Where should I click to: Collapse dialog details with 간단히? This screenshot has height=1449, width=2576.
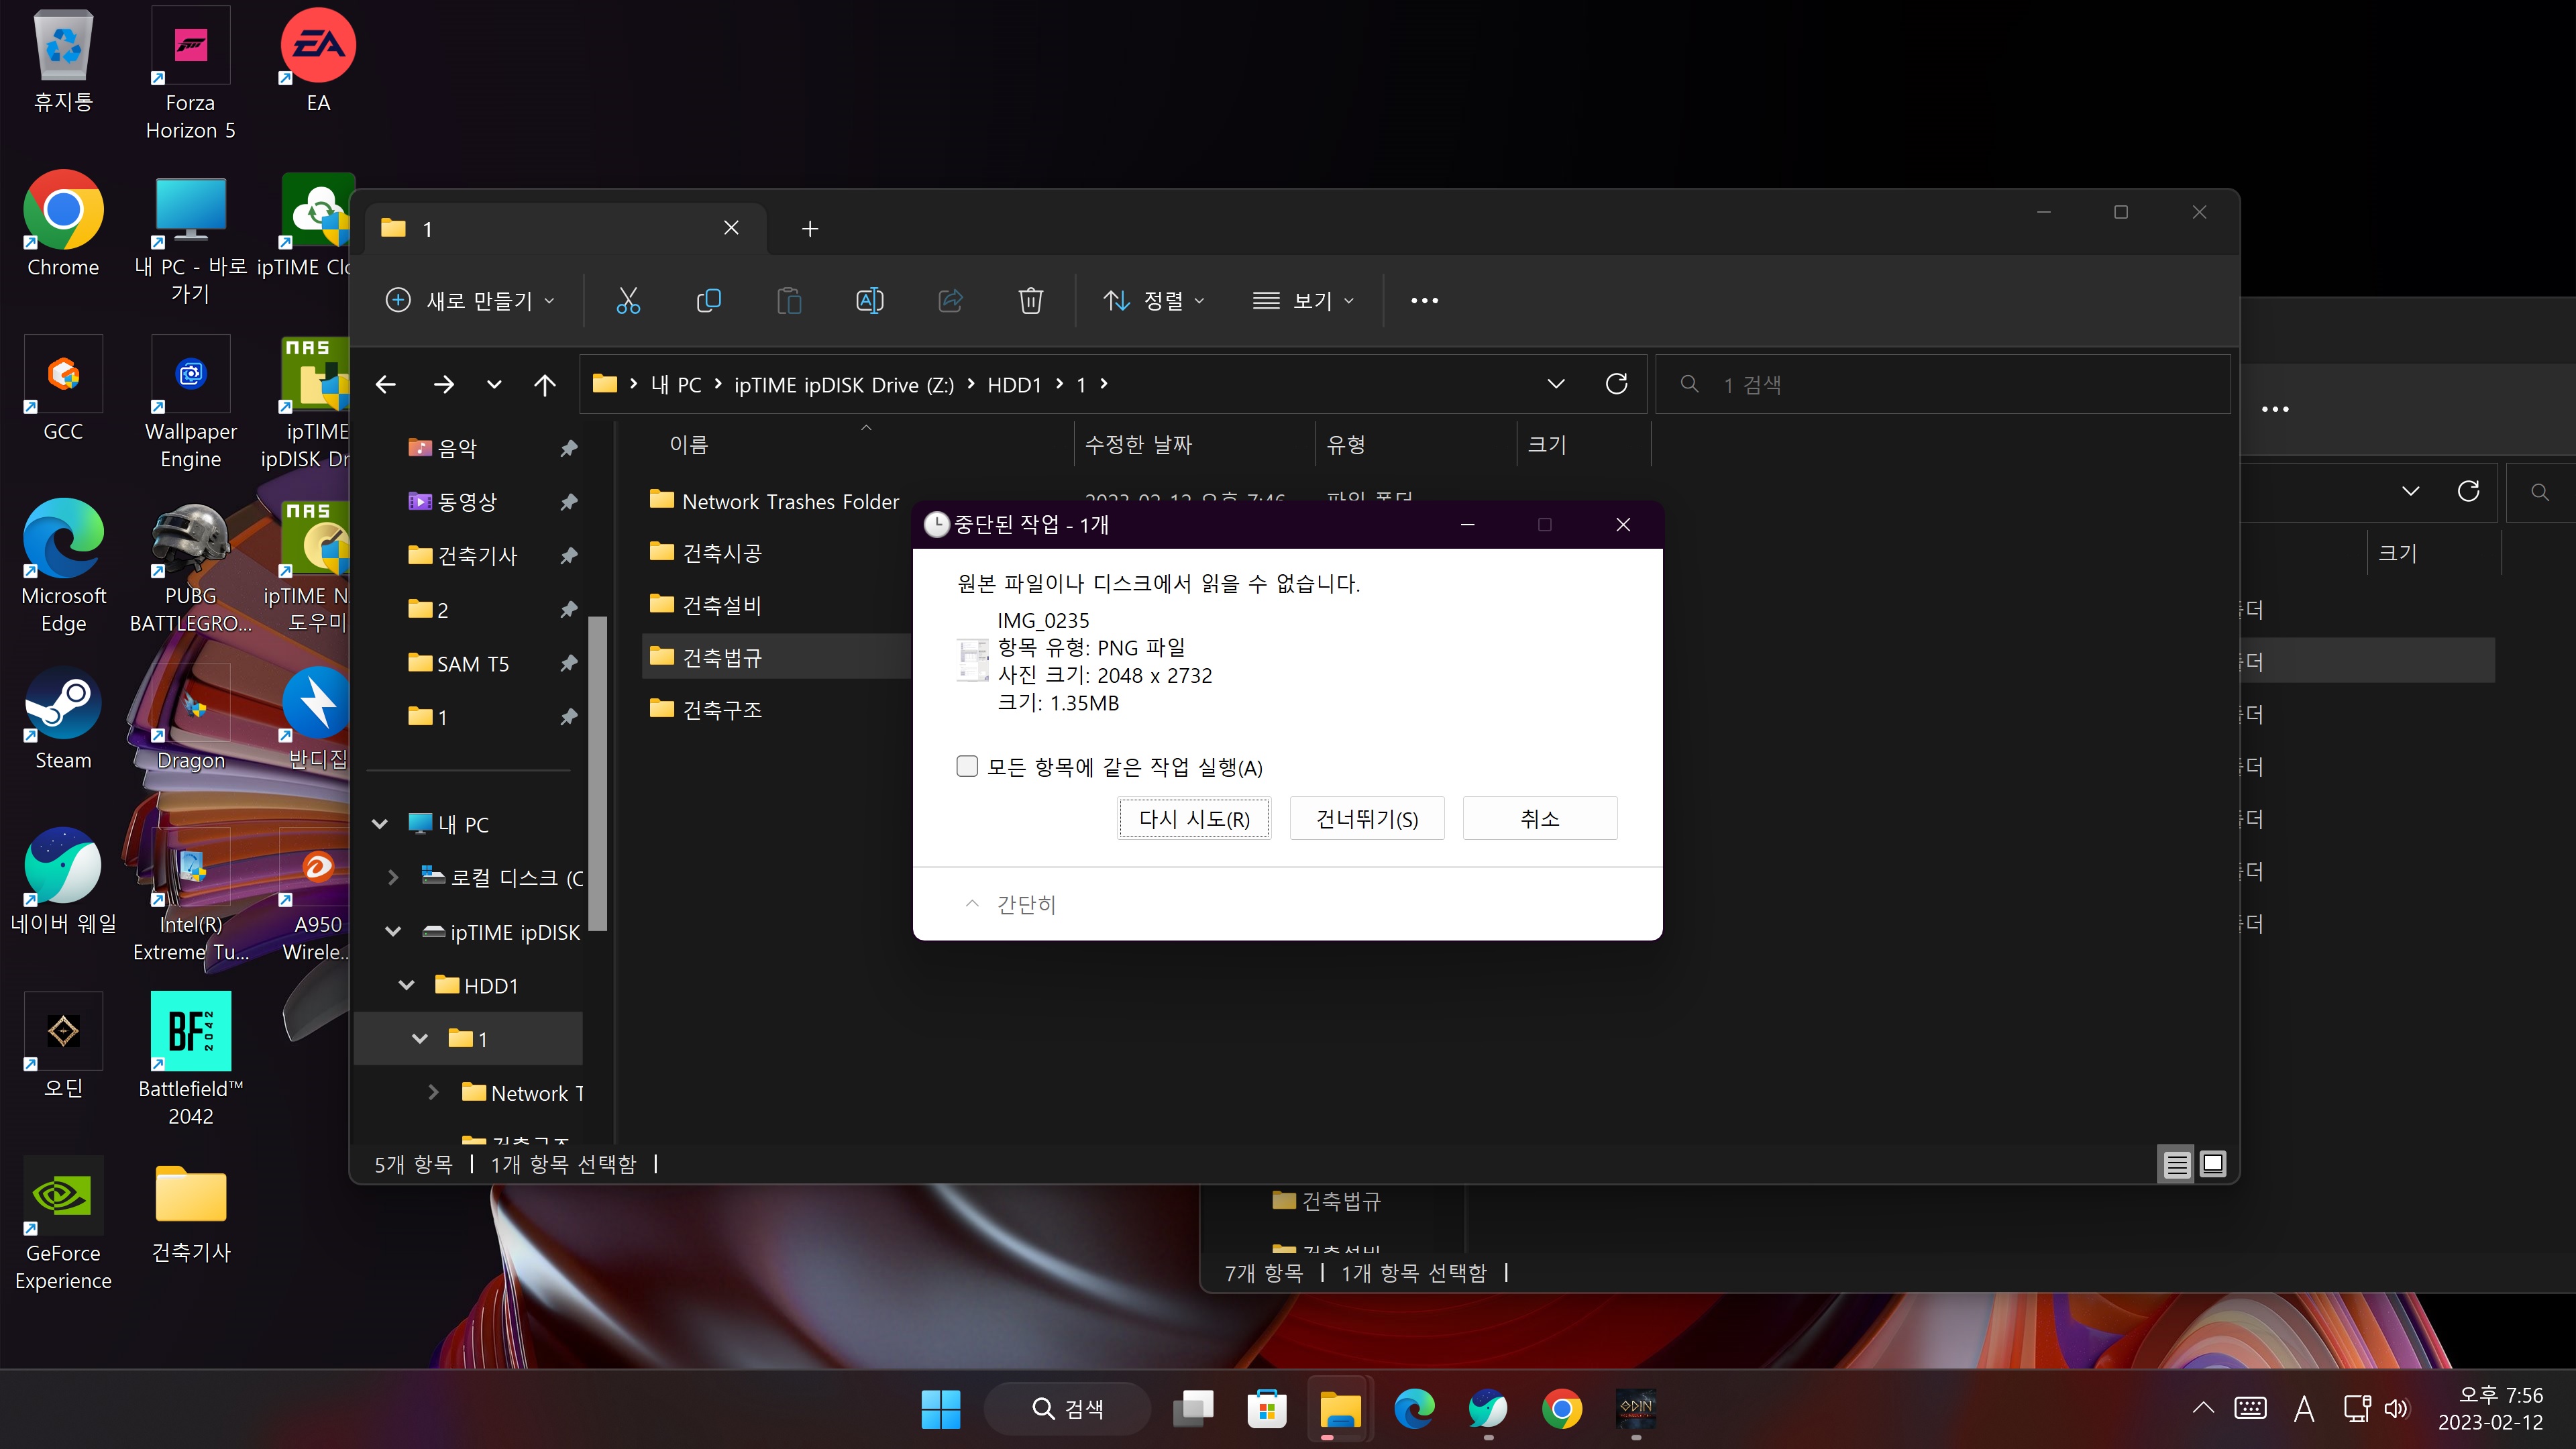tap(1011, 904)
